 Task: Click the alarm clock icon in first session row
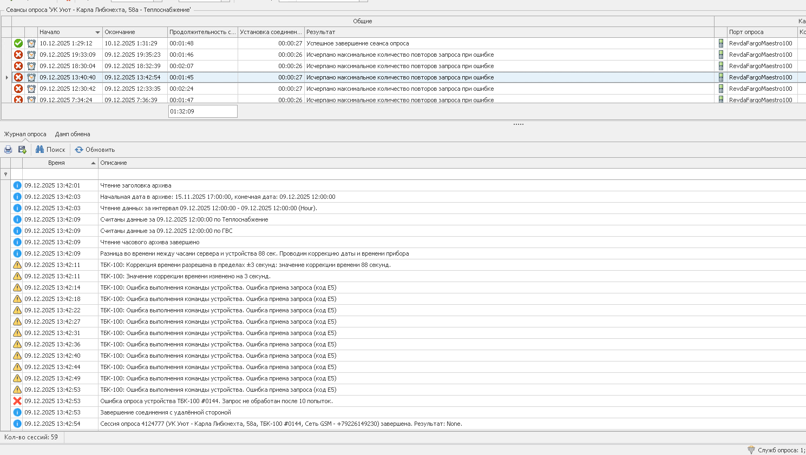[31, 43]
